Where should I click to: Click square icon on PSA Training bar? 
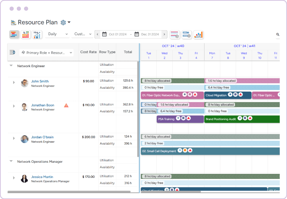[x=183, y=118]
